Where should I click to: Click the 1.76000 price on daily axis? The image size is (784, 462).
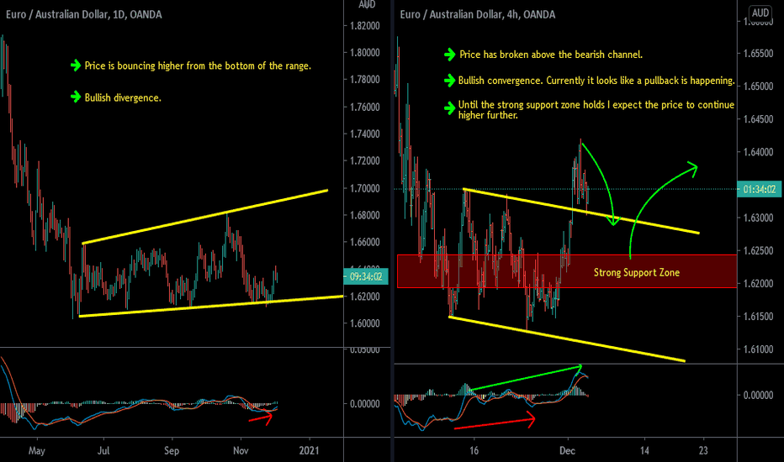pos(364,107)
